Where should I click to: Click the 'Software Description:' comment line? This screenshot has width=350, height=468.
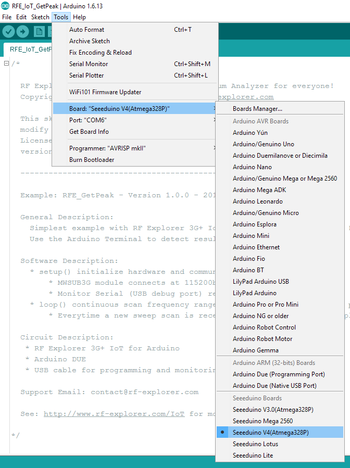(x=69, y=261)
